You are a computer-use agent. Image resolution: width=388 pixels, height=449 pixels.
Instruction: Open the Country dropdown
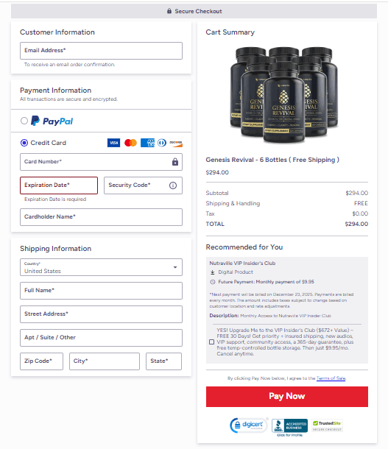101,267
